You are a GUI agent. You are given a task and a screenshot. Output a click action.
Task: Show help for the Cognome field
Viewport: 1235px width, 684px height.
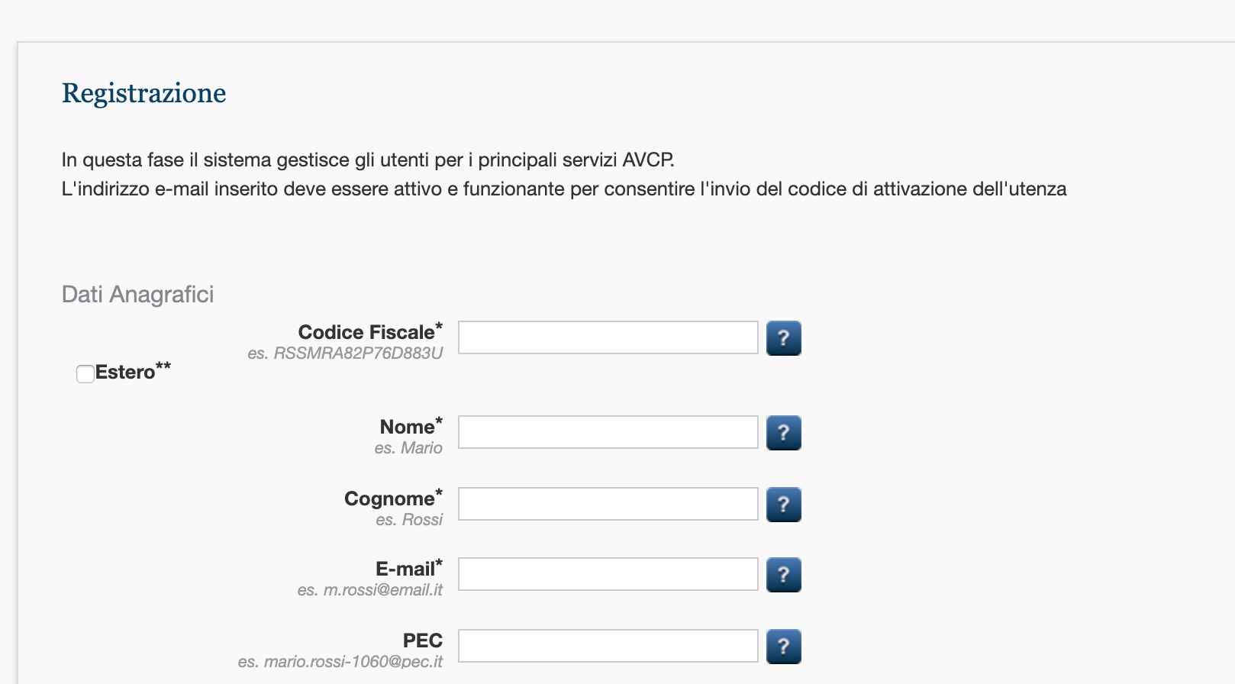click(783, 505)
